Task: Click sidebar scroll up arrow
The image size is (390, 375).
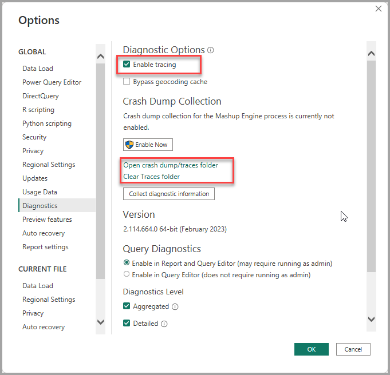Action: pyautogui.click(x=100, y=57)
